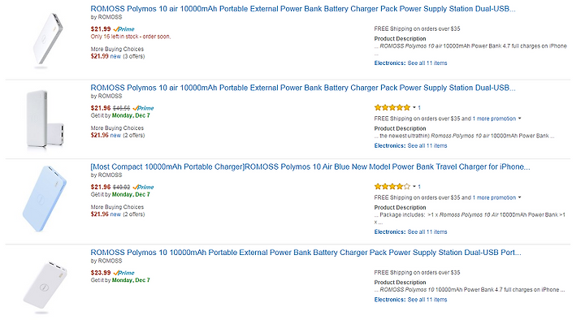This screenshot has height=320, width=585.
Task: Click the five-star rating of second listing
Action: 392,108
